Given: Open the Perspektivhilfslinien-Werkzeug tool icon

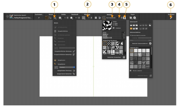Looking at the screenshot, I should [x=74, y=51].
